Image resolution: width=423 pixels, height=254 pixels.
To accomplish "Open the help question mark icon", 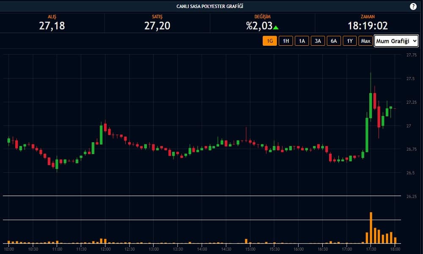I will point(413,6).
